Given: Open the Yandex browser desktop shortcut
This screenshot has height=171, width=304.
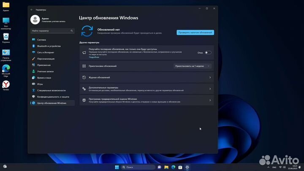Looking at the screenshot, I should 6,85.
